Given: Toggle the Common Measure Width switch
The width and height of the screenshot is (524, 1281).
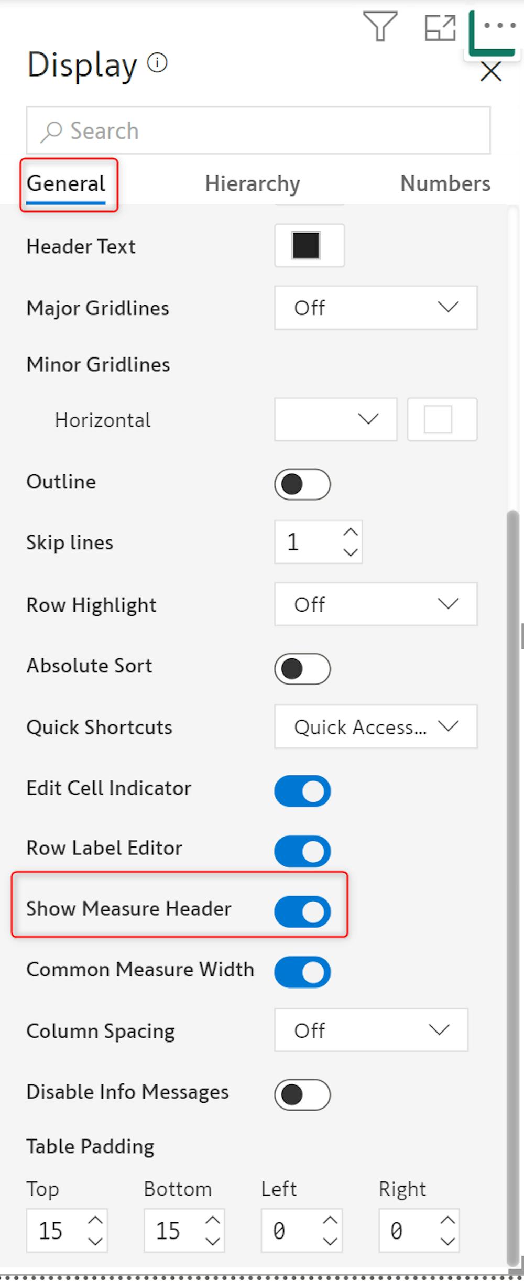Looking at the screenshot, I should pyautogui.click(x=302, y=972).
